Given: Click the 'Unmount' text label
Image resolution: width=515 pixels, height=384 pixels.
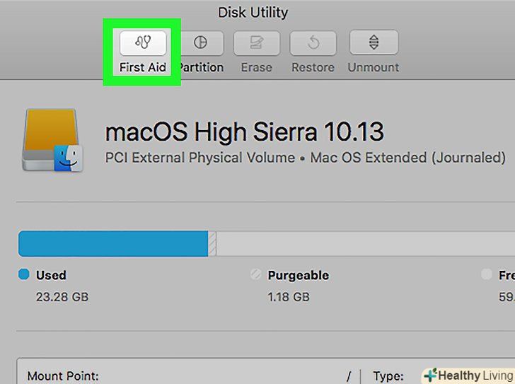Looking at the screenshot, I should [x=373, y=68].
